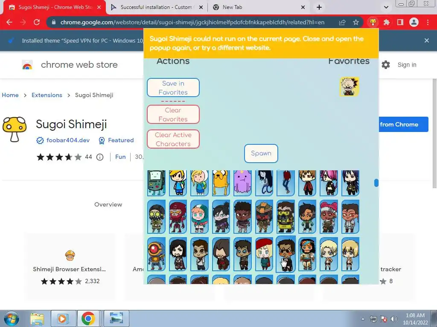437x327 pixels.
Task: Click the Save in Favorites button
Action: [173, 88]
